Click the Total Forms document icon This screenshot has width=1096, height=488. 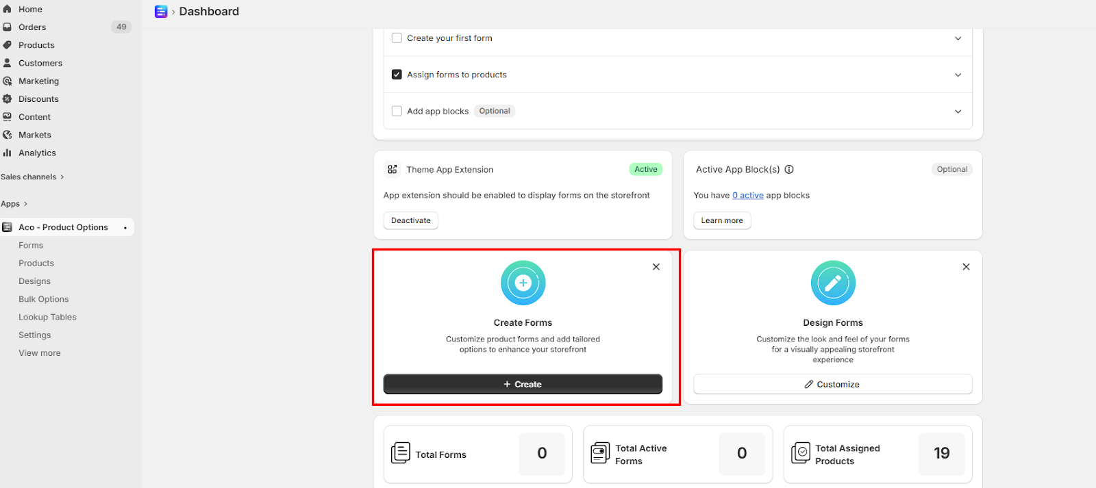(401, 453)
